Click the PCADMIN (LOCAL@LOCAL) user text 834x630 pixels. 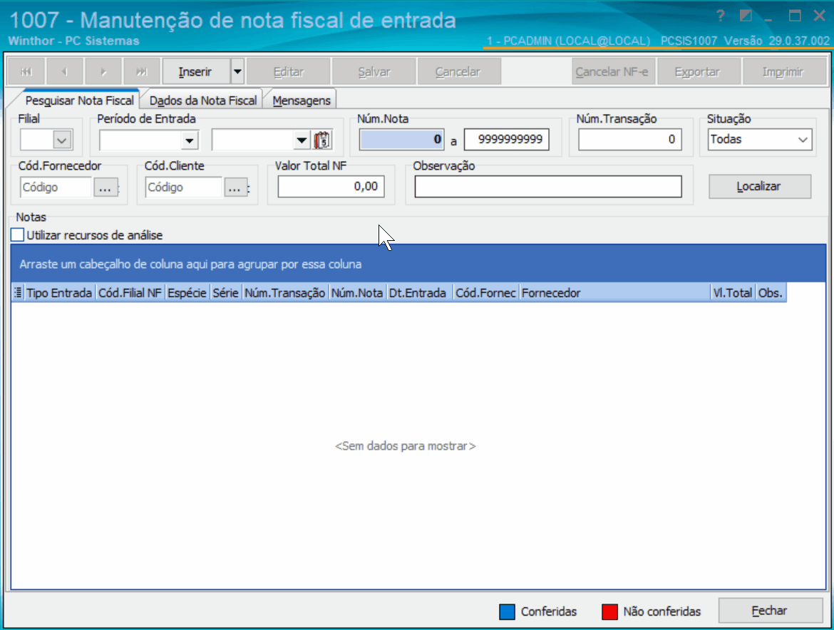pyautogui.click(x=569, y=41)
